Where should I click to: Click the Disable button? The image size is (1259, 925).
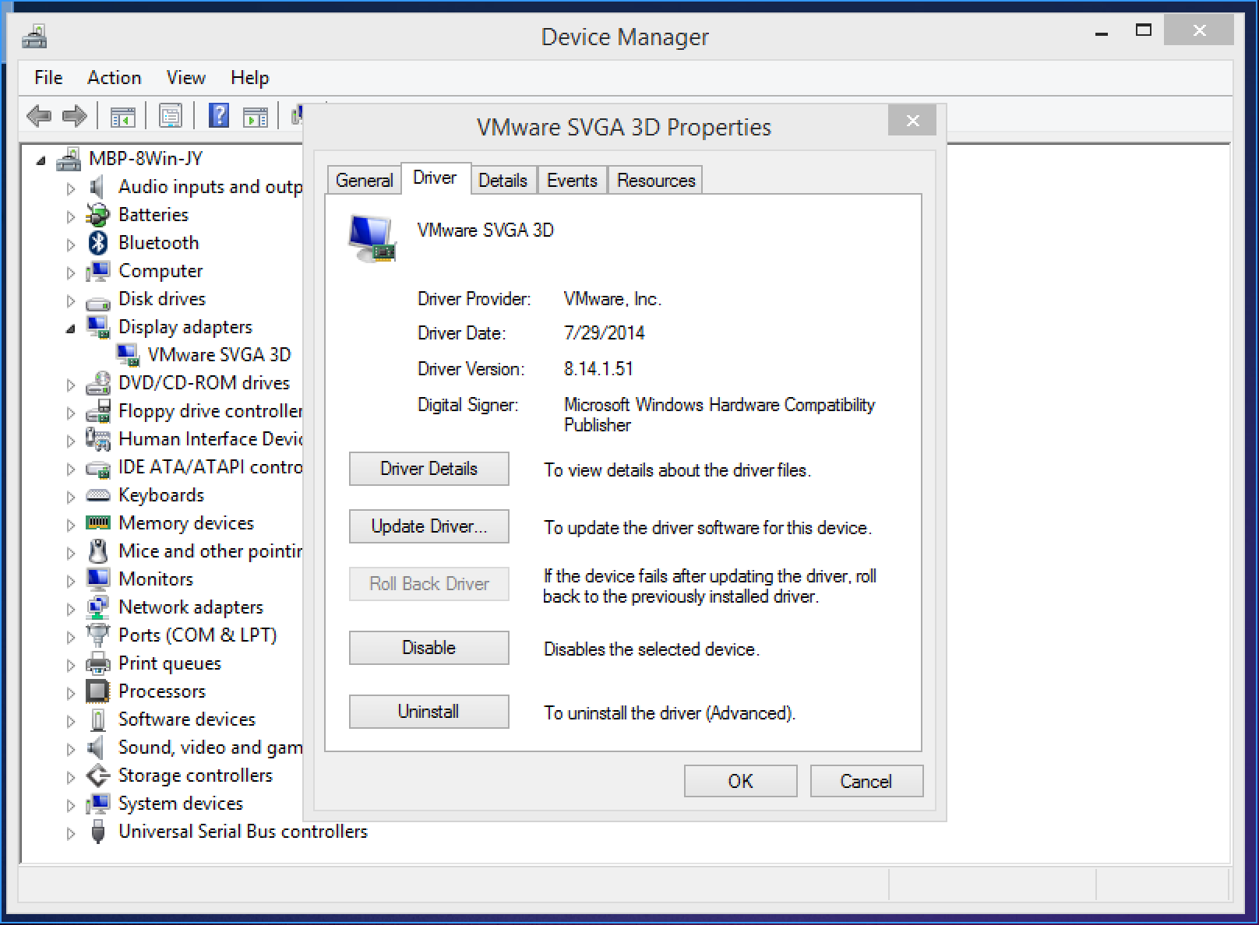428,648
